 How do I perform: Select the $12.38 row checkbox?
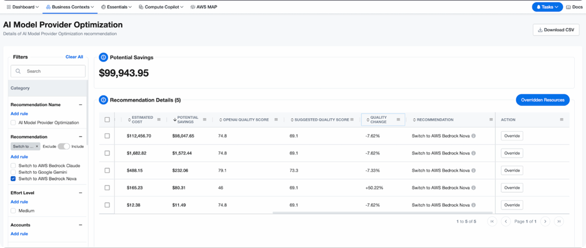[107, 205]
